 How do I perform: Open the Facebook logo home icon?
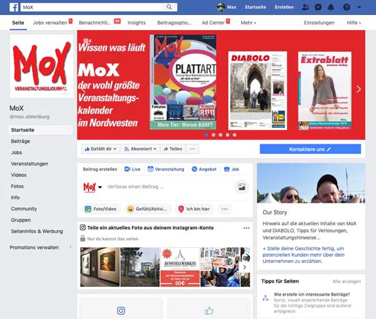coord(14,8)
